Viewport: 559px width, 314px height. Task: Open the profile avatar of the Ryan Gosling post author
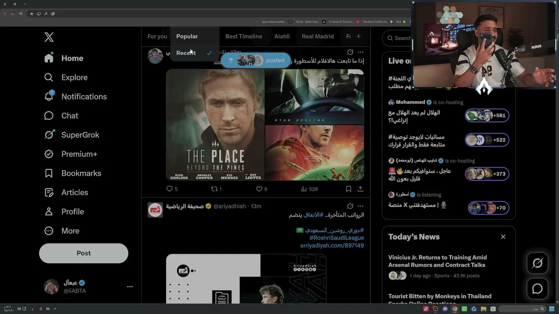coord(155,56)
